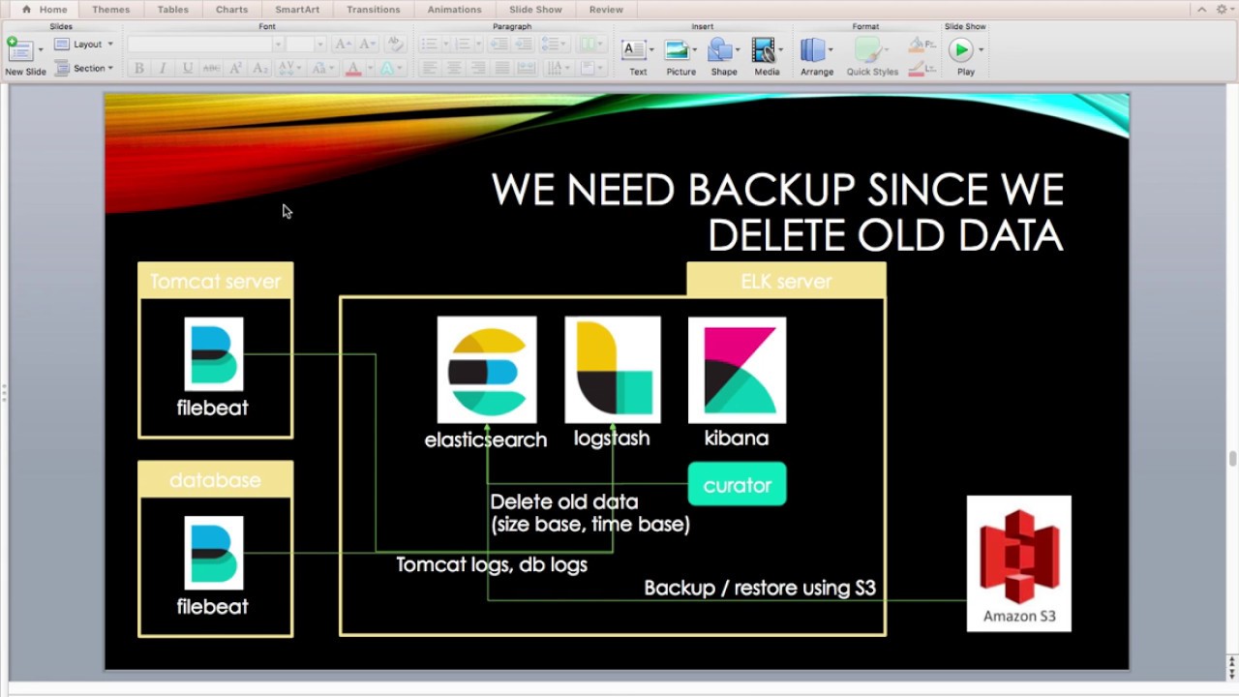Align text left
This screenshot has width=1239, height=697.
(429, 68)
